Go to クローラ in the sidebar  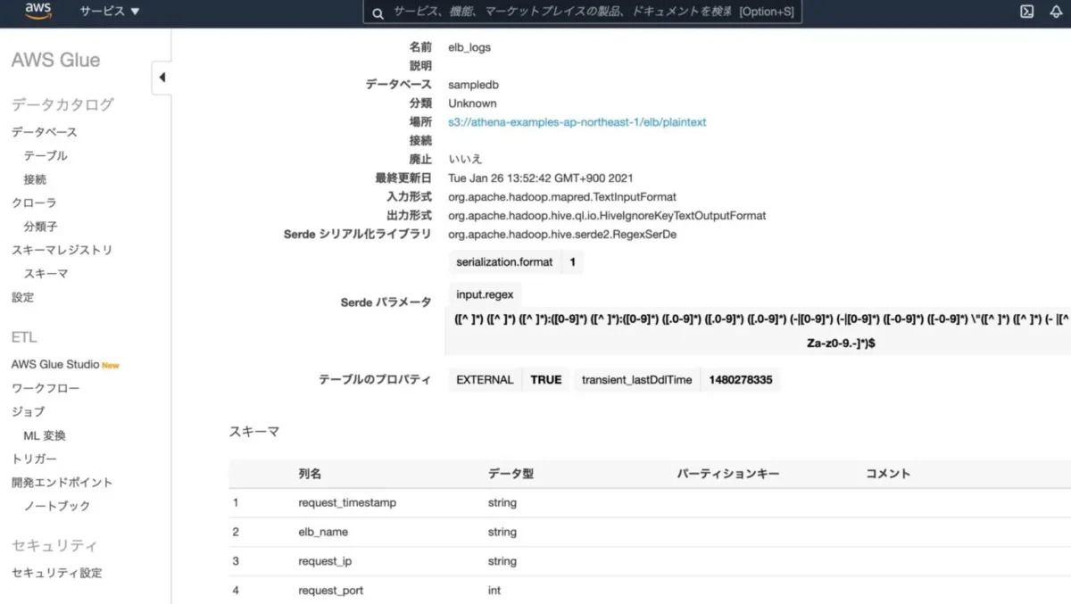(34, 203)
